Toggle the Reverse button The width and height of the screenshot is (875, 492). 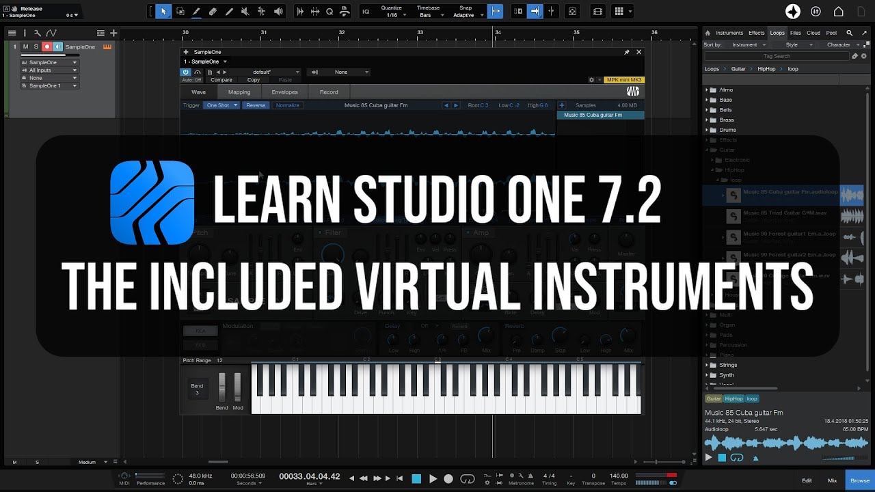[256, 105]
